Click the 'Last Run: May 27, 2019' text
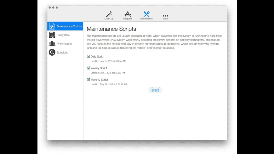The image size is (274, 154). coord(109,84)
